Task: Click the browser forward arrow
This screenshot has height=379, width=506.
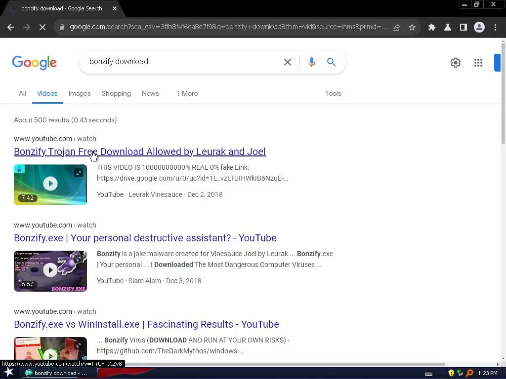Action: click(27, 28)
